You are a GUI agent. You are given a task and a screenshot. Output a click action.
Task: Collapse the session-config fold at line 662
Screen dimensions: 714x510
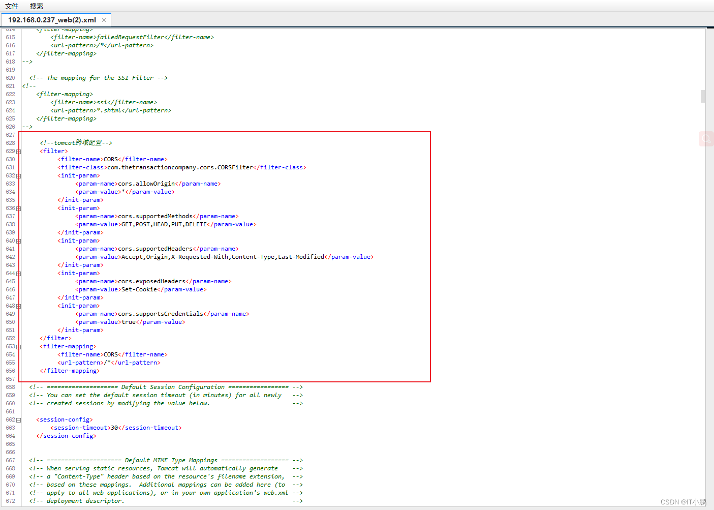19,420
